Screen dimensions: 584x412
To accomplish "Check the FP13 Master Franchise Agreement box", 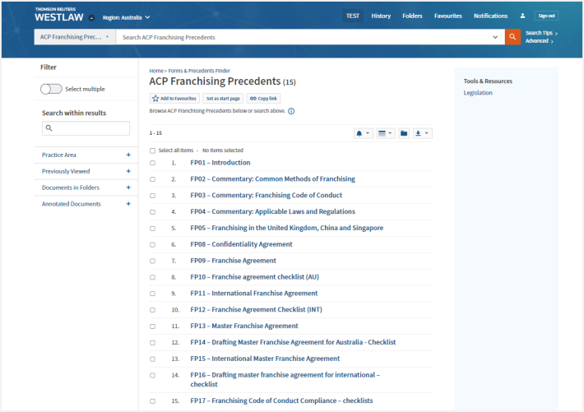I will 152,326.
